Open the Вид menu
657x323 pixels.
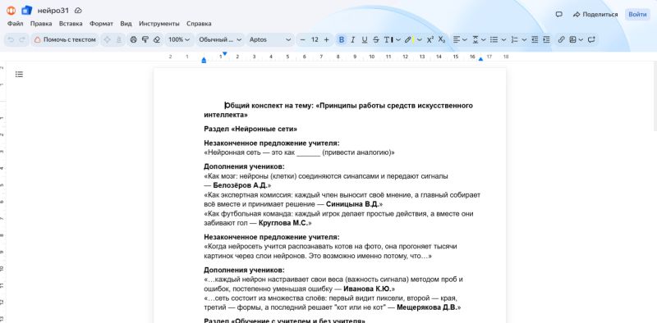[126, 24]
